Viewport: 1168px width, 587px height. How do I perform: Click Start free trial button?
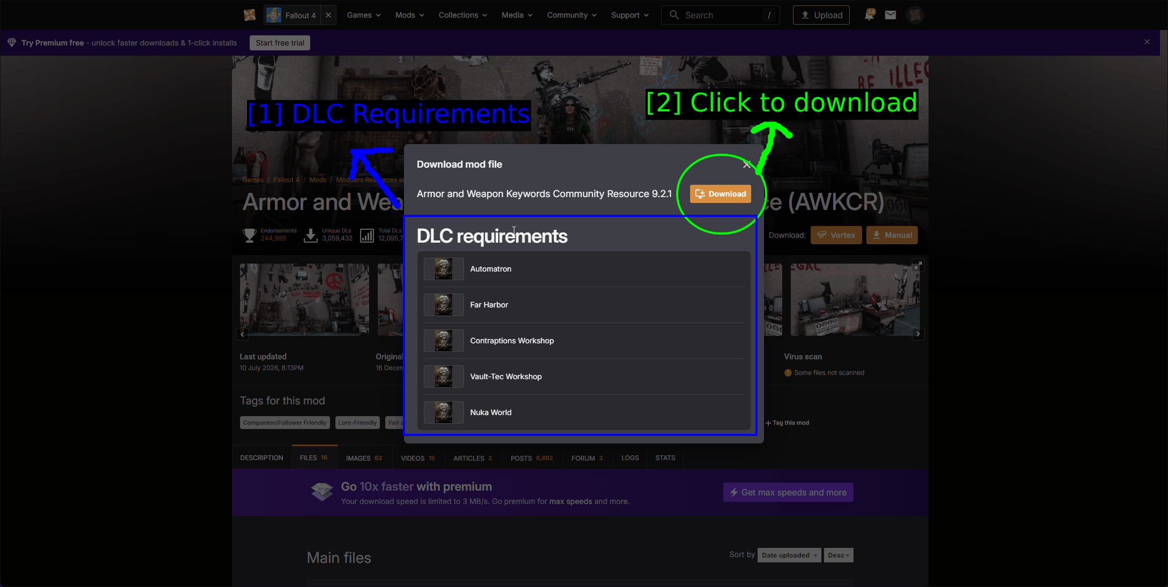pos(280,43)
